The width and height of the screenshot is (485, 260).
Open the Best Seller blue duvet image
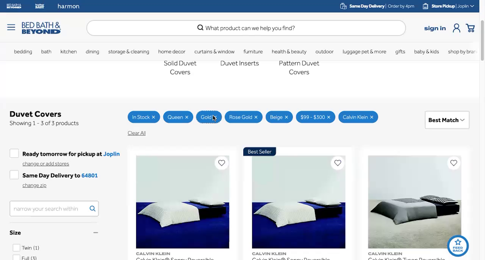coord(298,202)
